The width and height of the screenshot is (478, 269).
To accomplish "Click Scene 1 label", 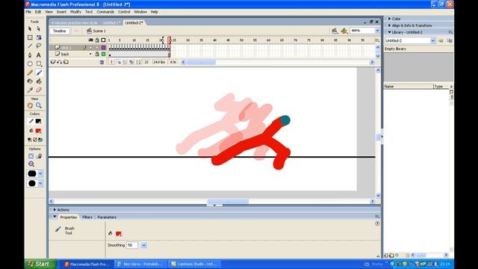I will pyautogui.click(x=99, y=31).
